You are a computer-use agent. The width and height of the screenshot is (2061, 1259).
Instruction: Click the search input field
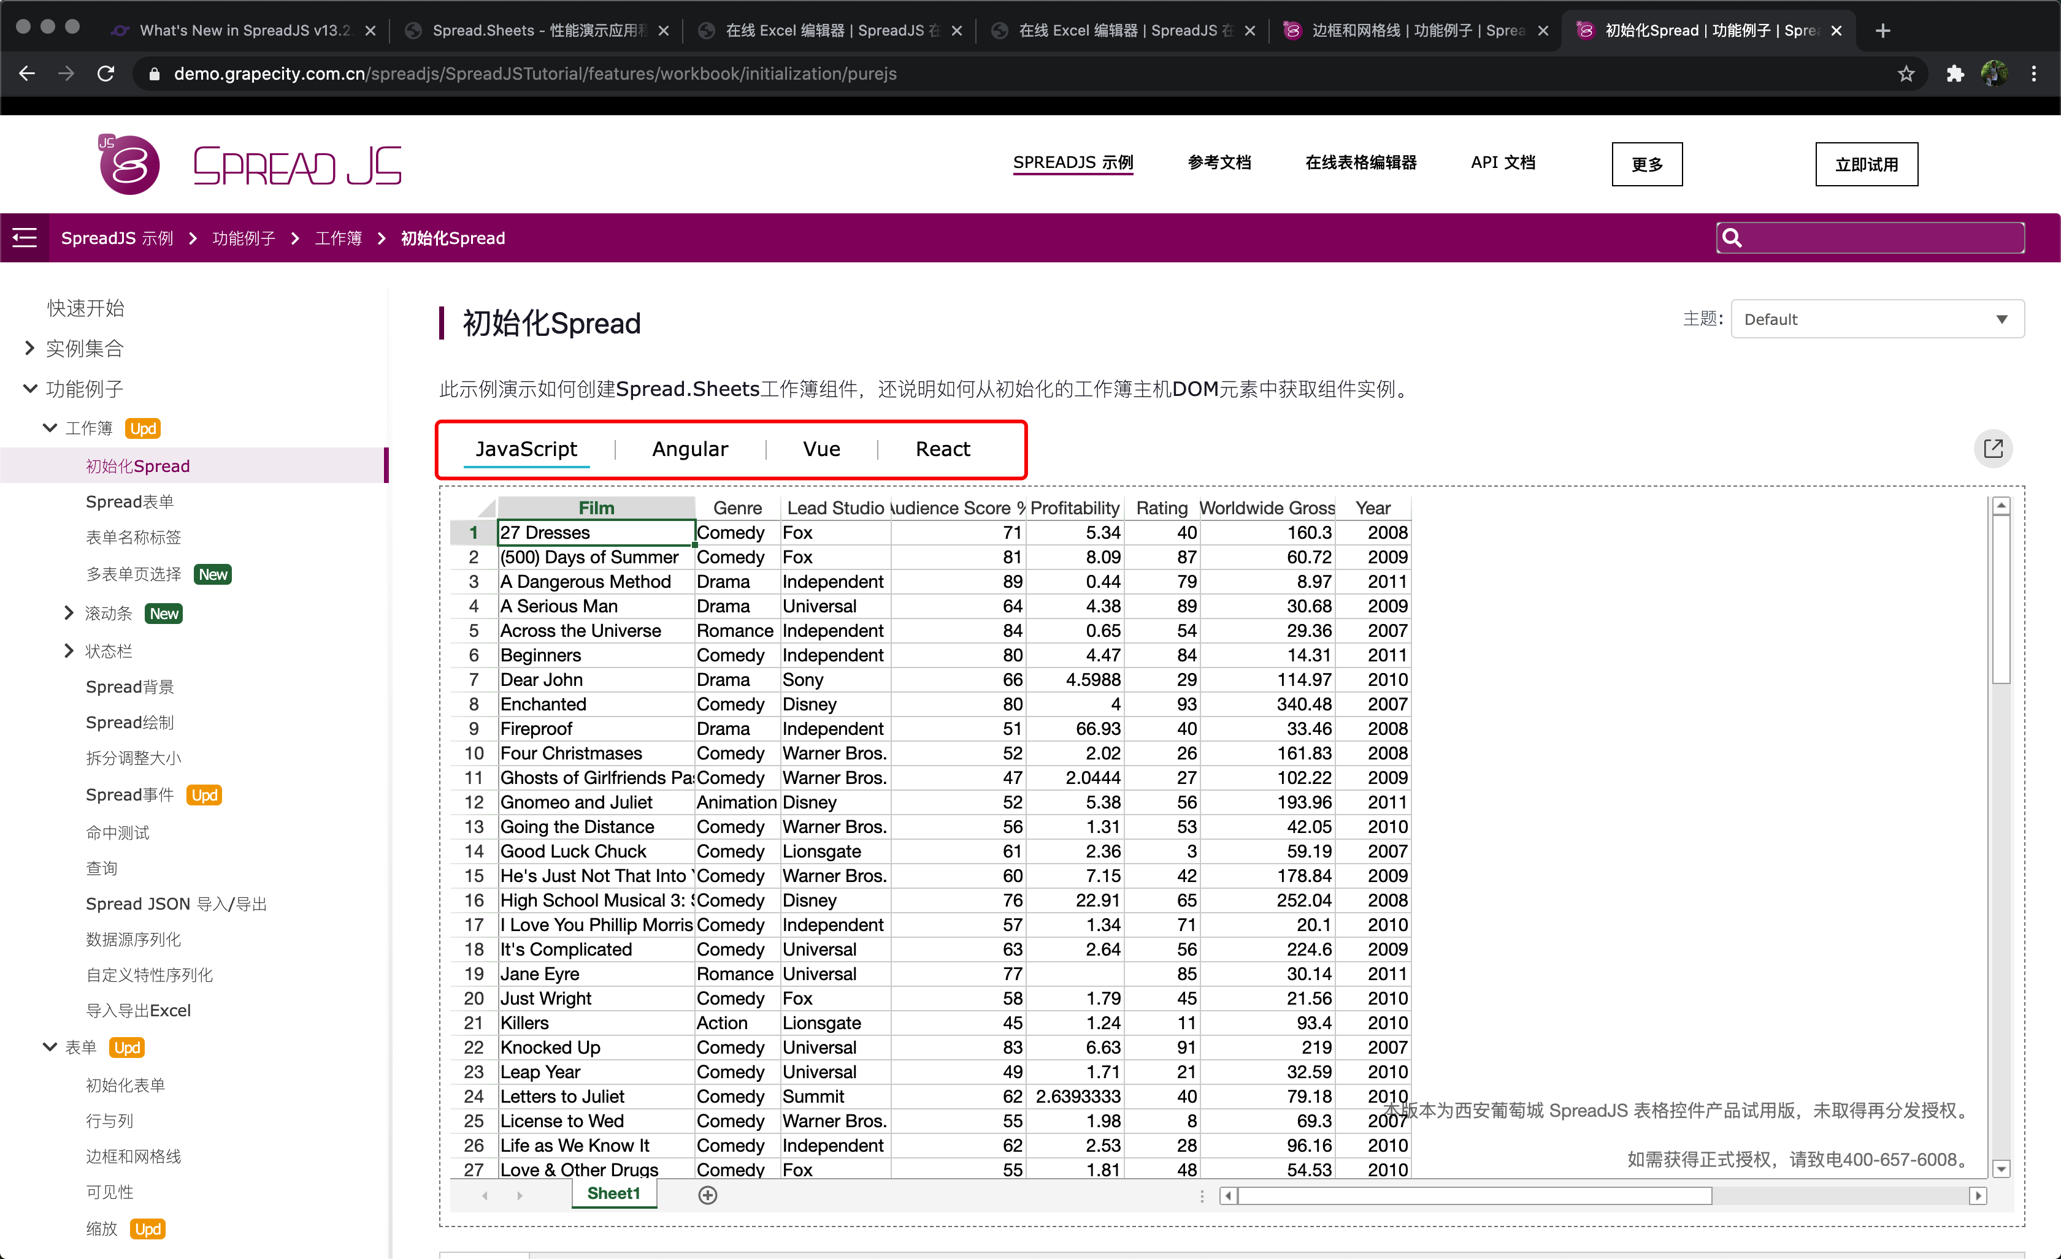tap(1870, 238)
